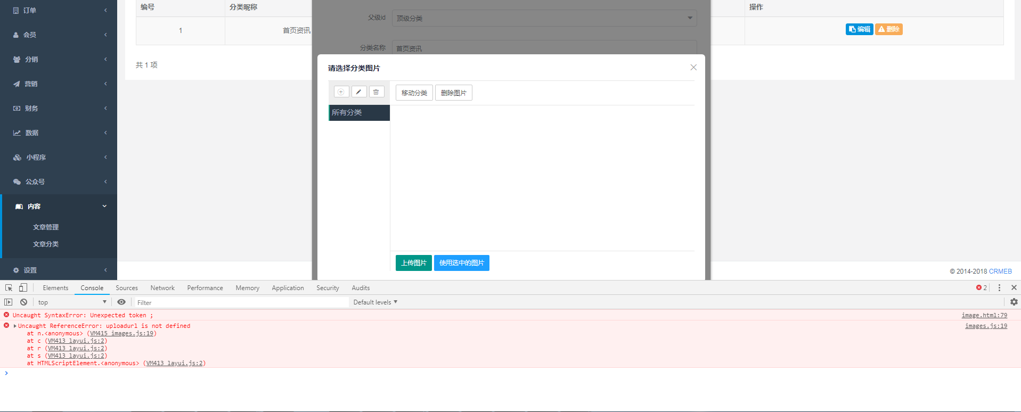1021x412 pixels.
Task: Expand the 小程序 sidebar menu
Action: pos(59,157)
